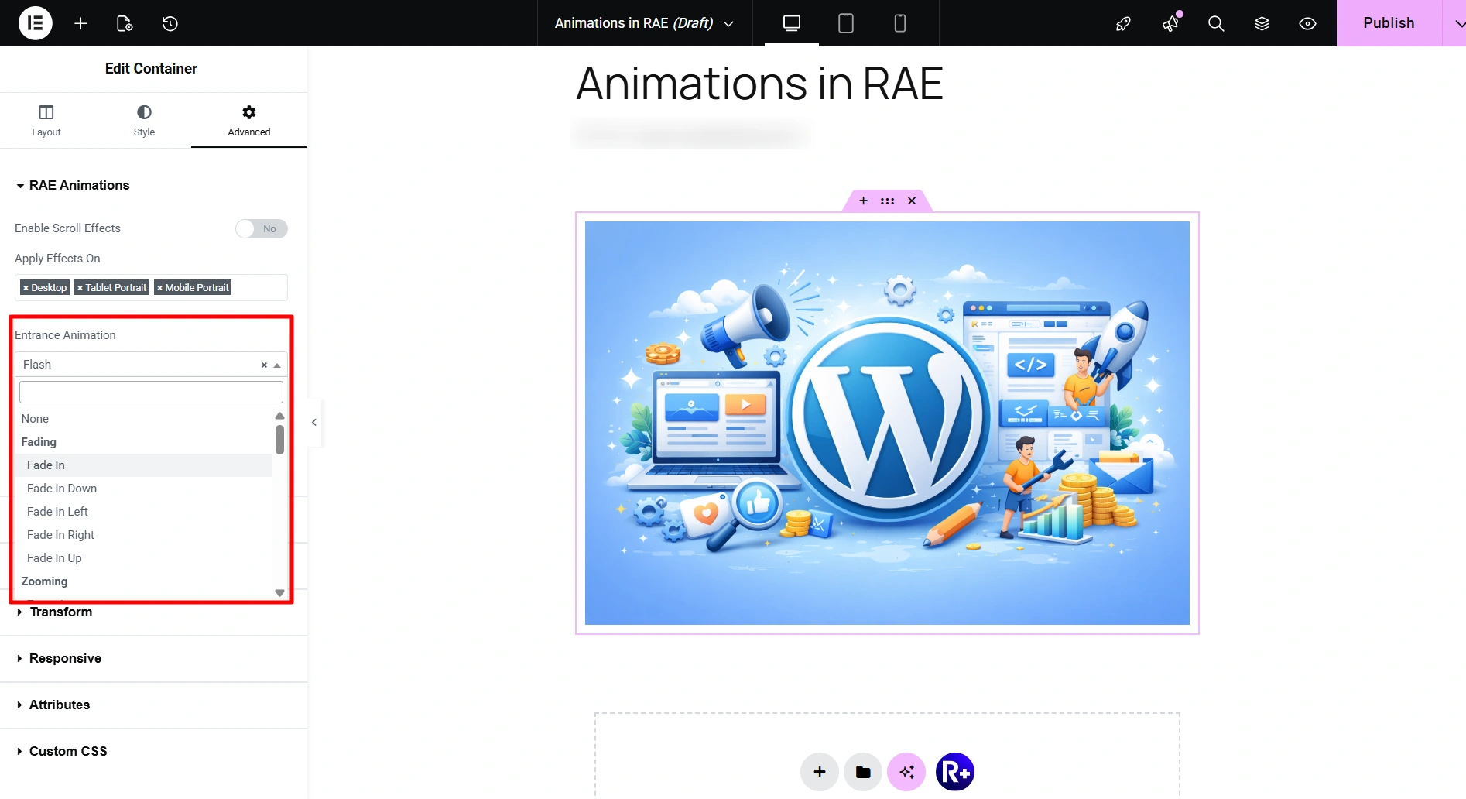Open the AI sparkle builder icon

[x=906, y=772]
